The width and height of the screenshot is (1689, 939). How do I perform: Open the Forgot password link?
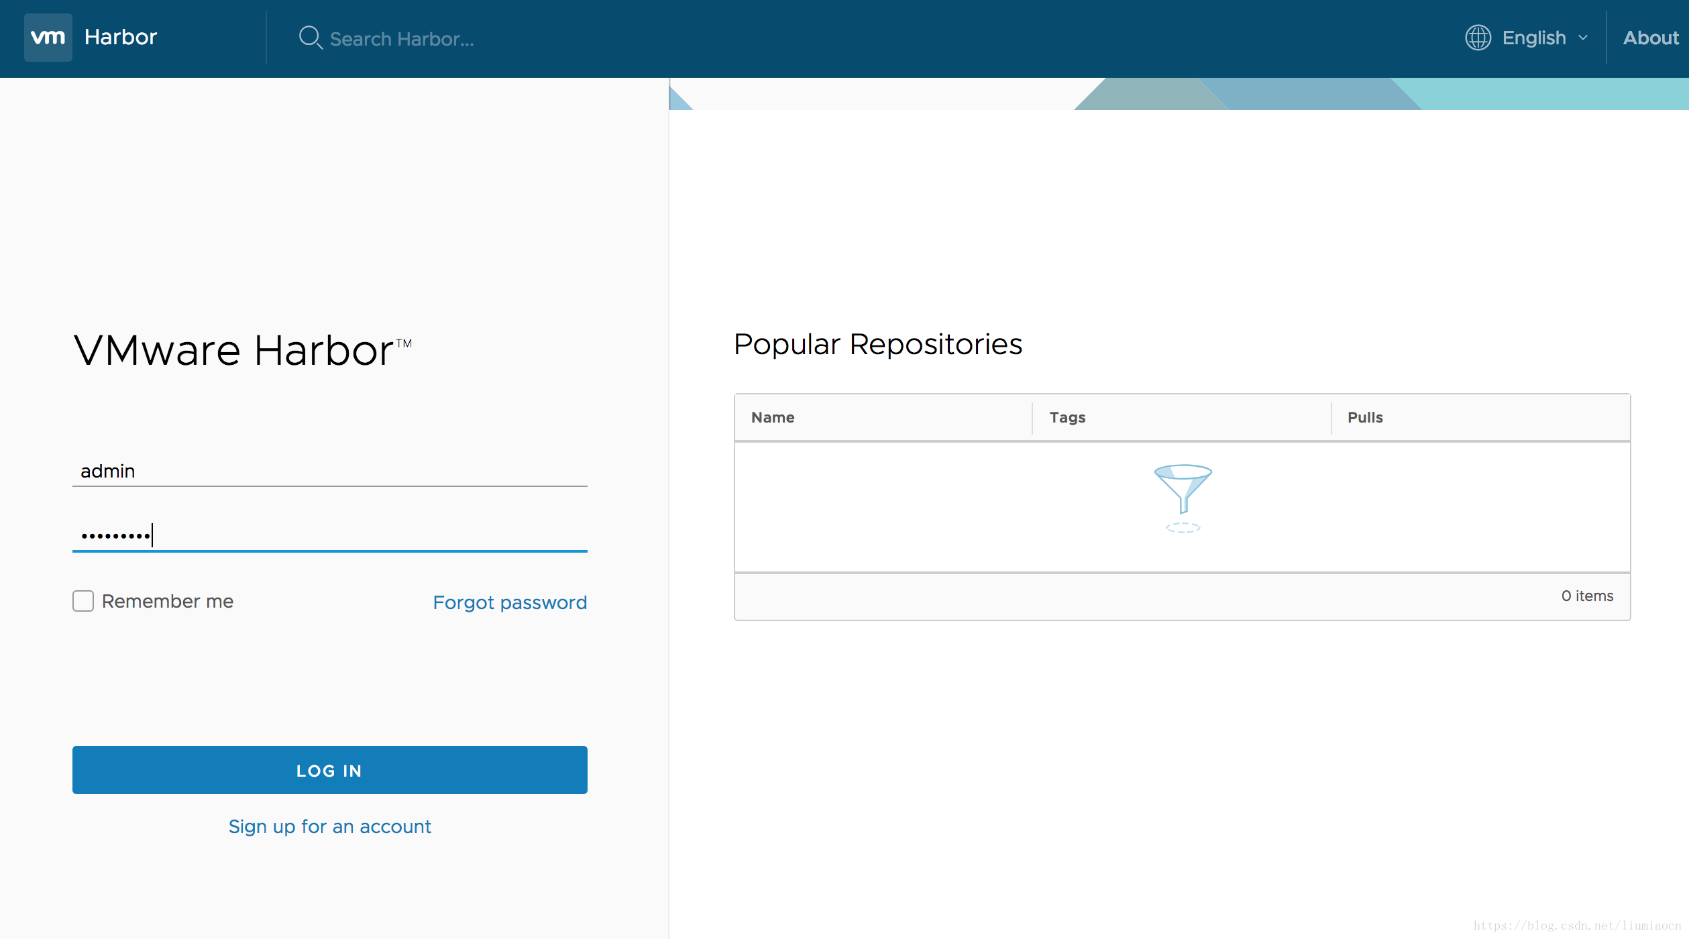coord(510,602)
